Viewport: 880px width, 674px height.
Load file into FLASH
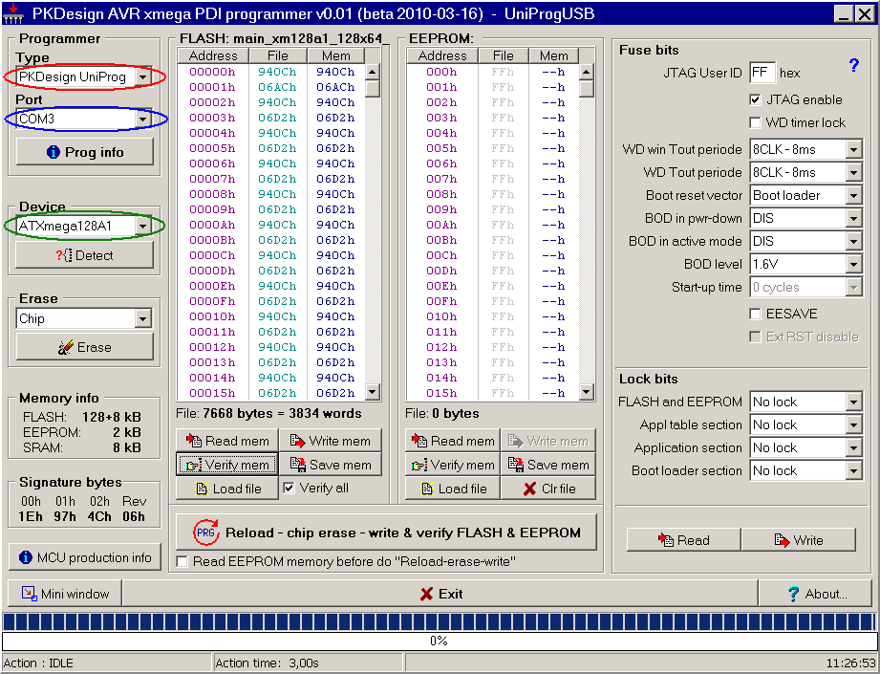pos(227,489)
